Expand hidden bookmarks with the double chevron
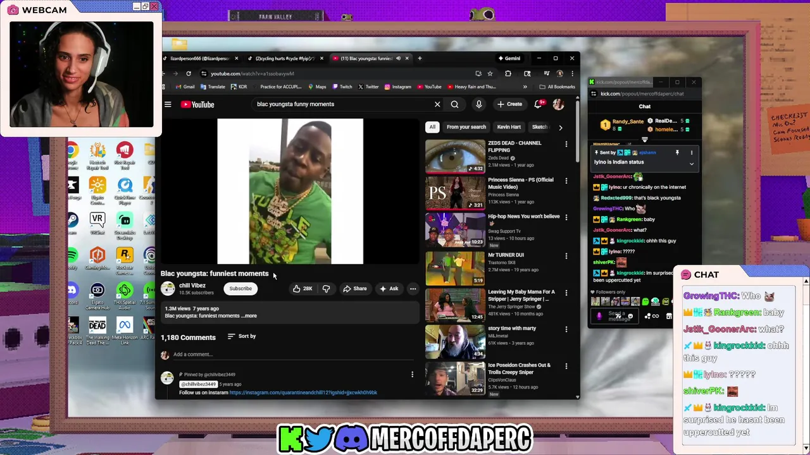The height and width of the screenshot is (455, 810). click(526, 87)
